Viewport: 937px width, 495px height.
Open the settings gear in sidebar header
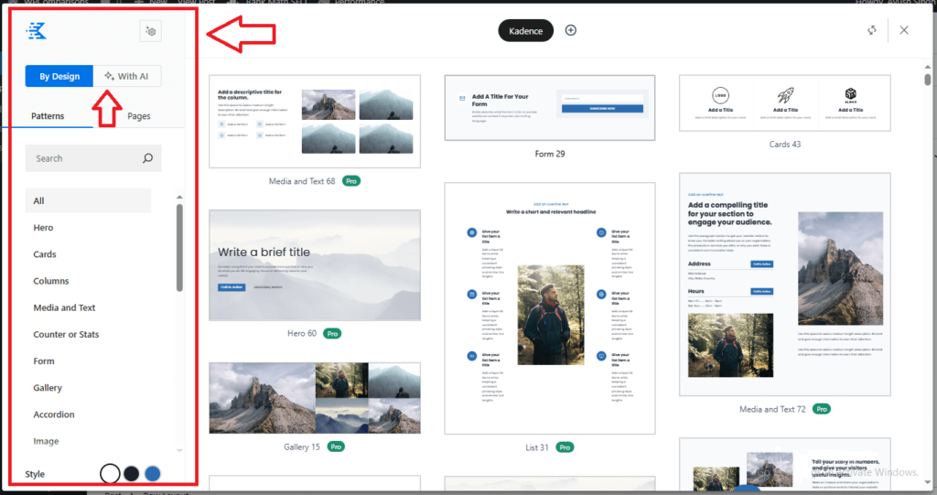coord(151,31)
